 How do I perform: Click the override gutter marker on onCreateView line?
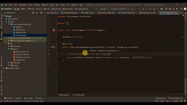52,47
